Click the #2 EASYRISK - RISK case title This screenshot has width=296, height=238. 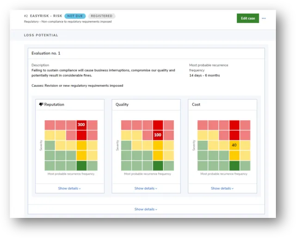(x=43, y=16)
